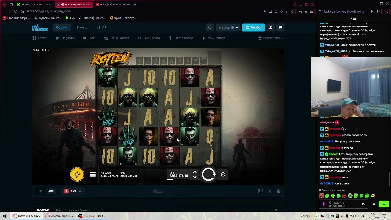Open the Ставки на спорт bookmark

coord(17,18)
